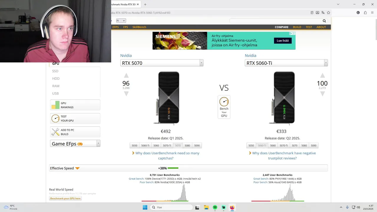Click the €492 price text
Screen dimensions: 377x212
[x=166, y=131]
